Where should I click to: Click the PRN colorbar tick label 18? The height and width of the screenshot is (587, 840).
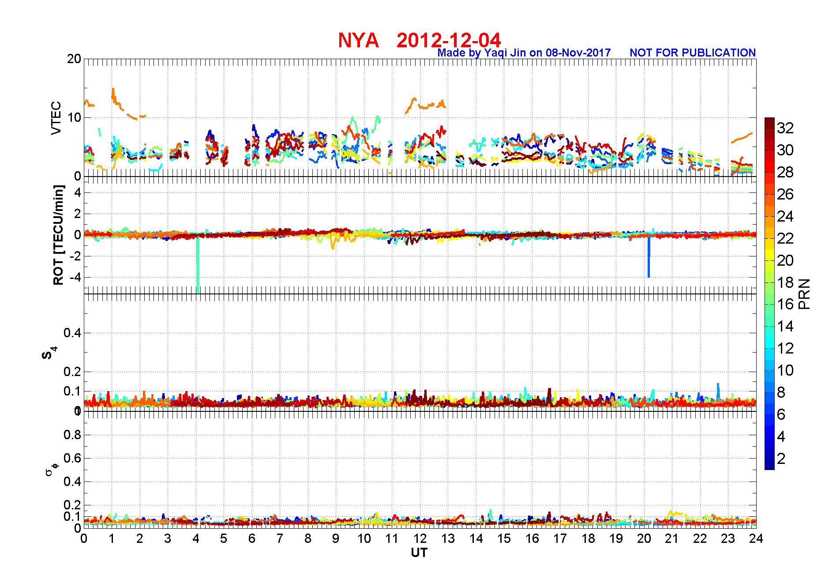pos(785,282)
